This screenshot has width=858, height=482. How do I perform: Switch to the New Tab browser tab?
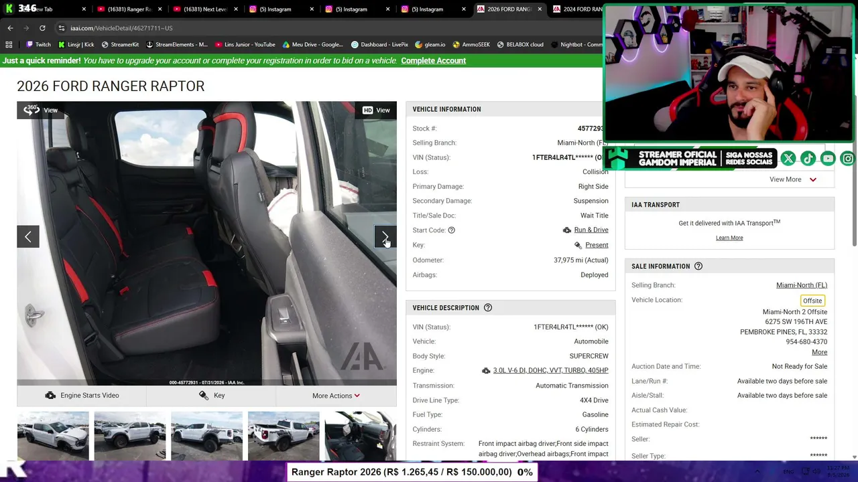[x=50, y=9]
